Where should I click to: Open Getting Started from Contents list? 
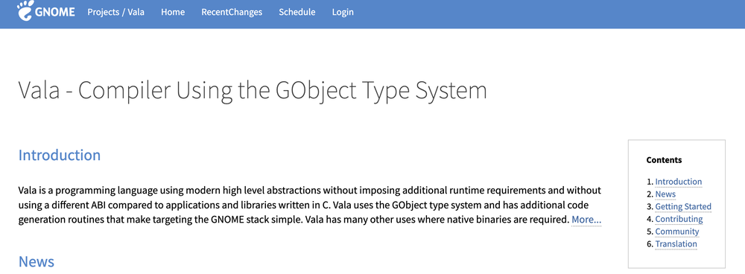tap(683, 206)
